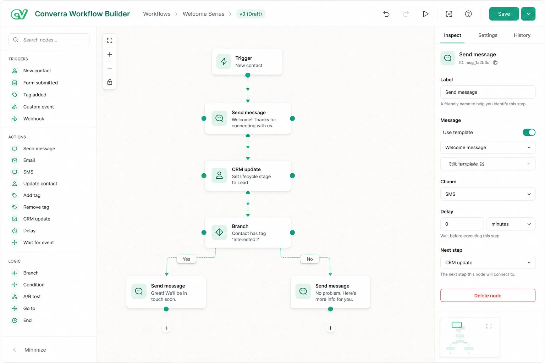Click the Go to logic icon
The image size is (545, 363).
(15, 309)
